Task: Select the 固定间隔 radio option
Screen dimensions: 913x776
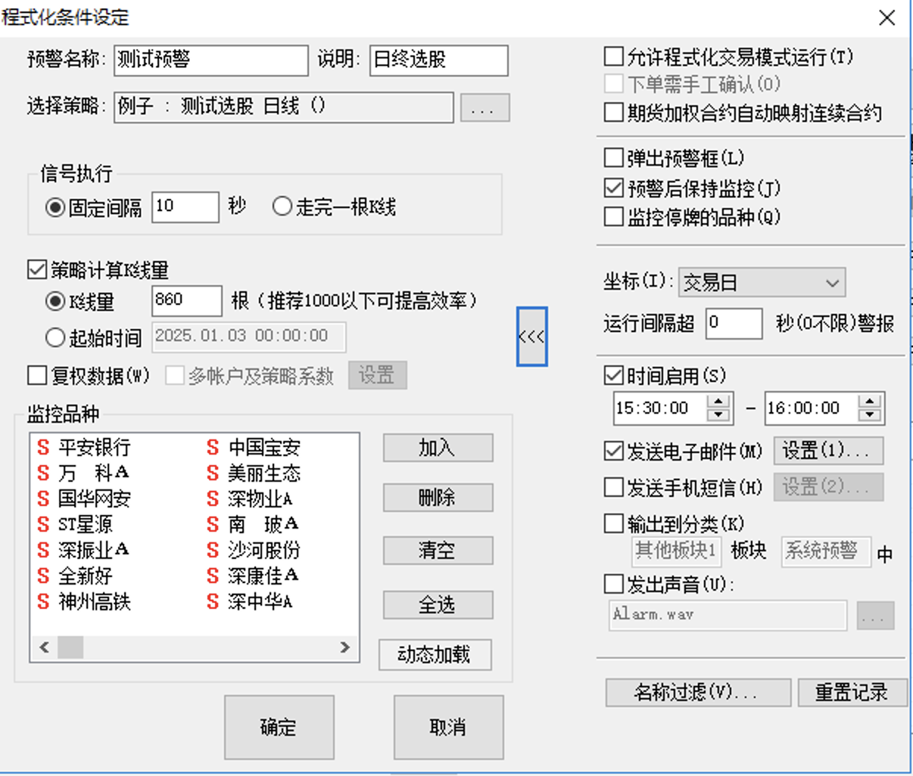Action: click(55, 207)
